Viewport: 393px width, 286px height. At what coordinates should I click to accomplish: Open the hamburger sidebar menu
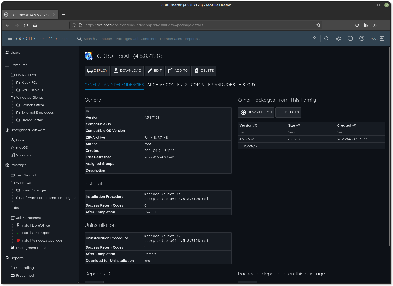(10, 39)
